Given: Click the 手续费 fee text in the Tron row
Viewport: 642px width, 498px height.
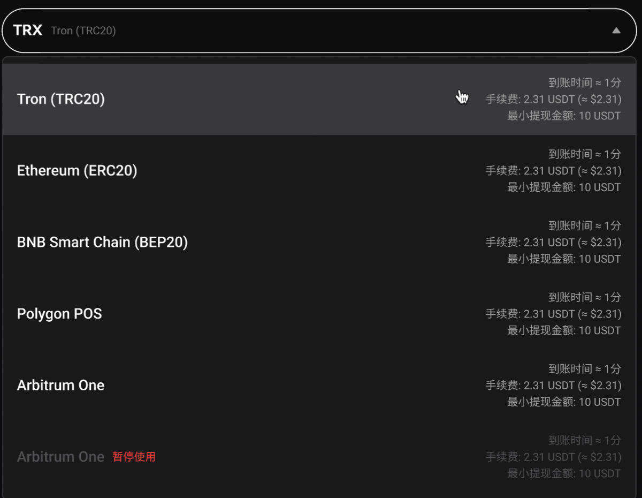Looking at the screenshot, I should pos(553,99).
